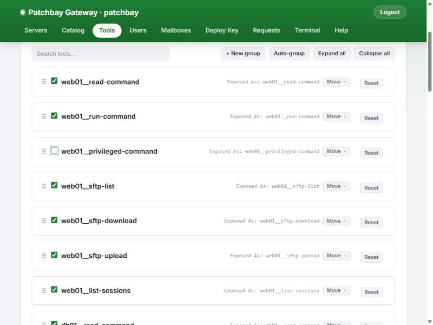Reset web01__read-command tool

[371, 83]
